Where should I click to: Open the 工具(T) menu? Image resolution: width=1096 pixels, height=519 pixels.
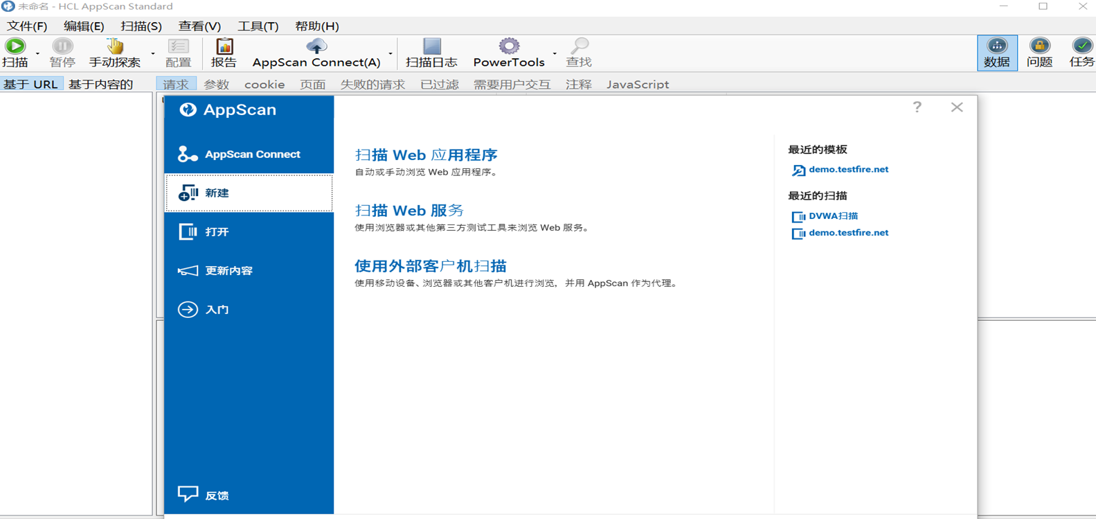tap(258, 26)
